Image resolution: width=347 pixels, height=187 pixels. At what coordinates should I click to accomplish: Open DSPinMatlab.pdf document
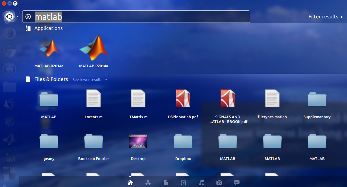(x=183, y=104)
